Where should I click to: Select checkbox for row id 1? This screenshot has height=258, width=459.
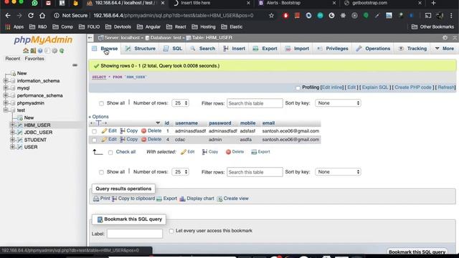94,131
